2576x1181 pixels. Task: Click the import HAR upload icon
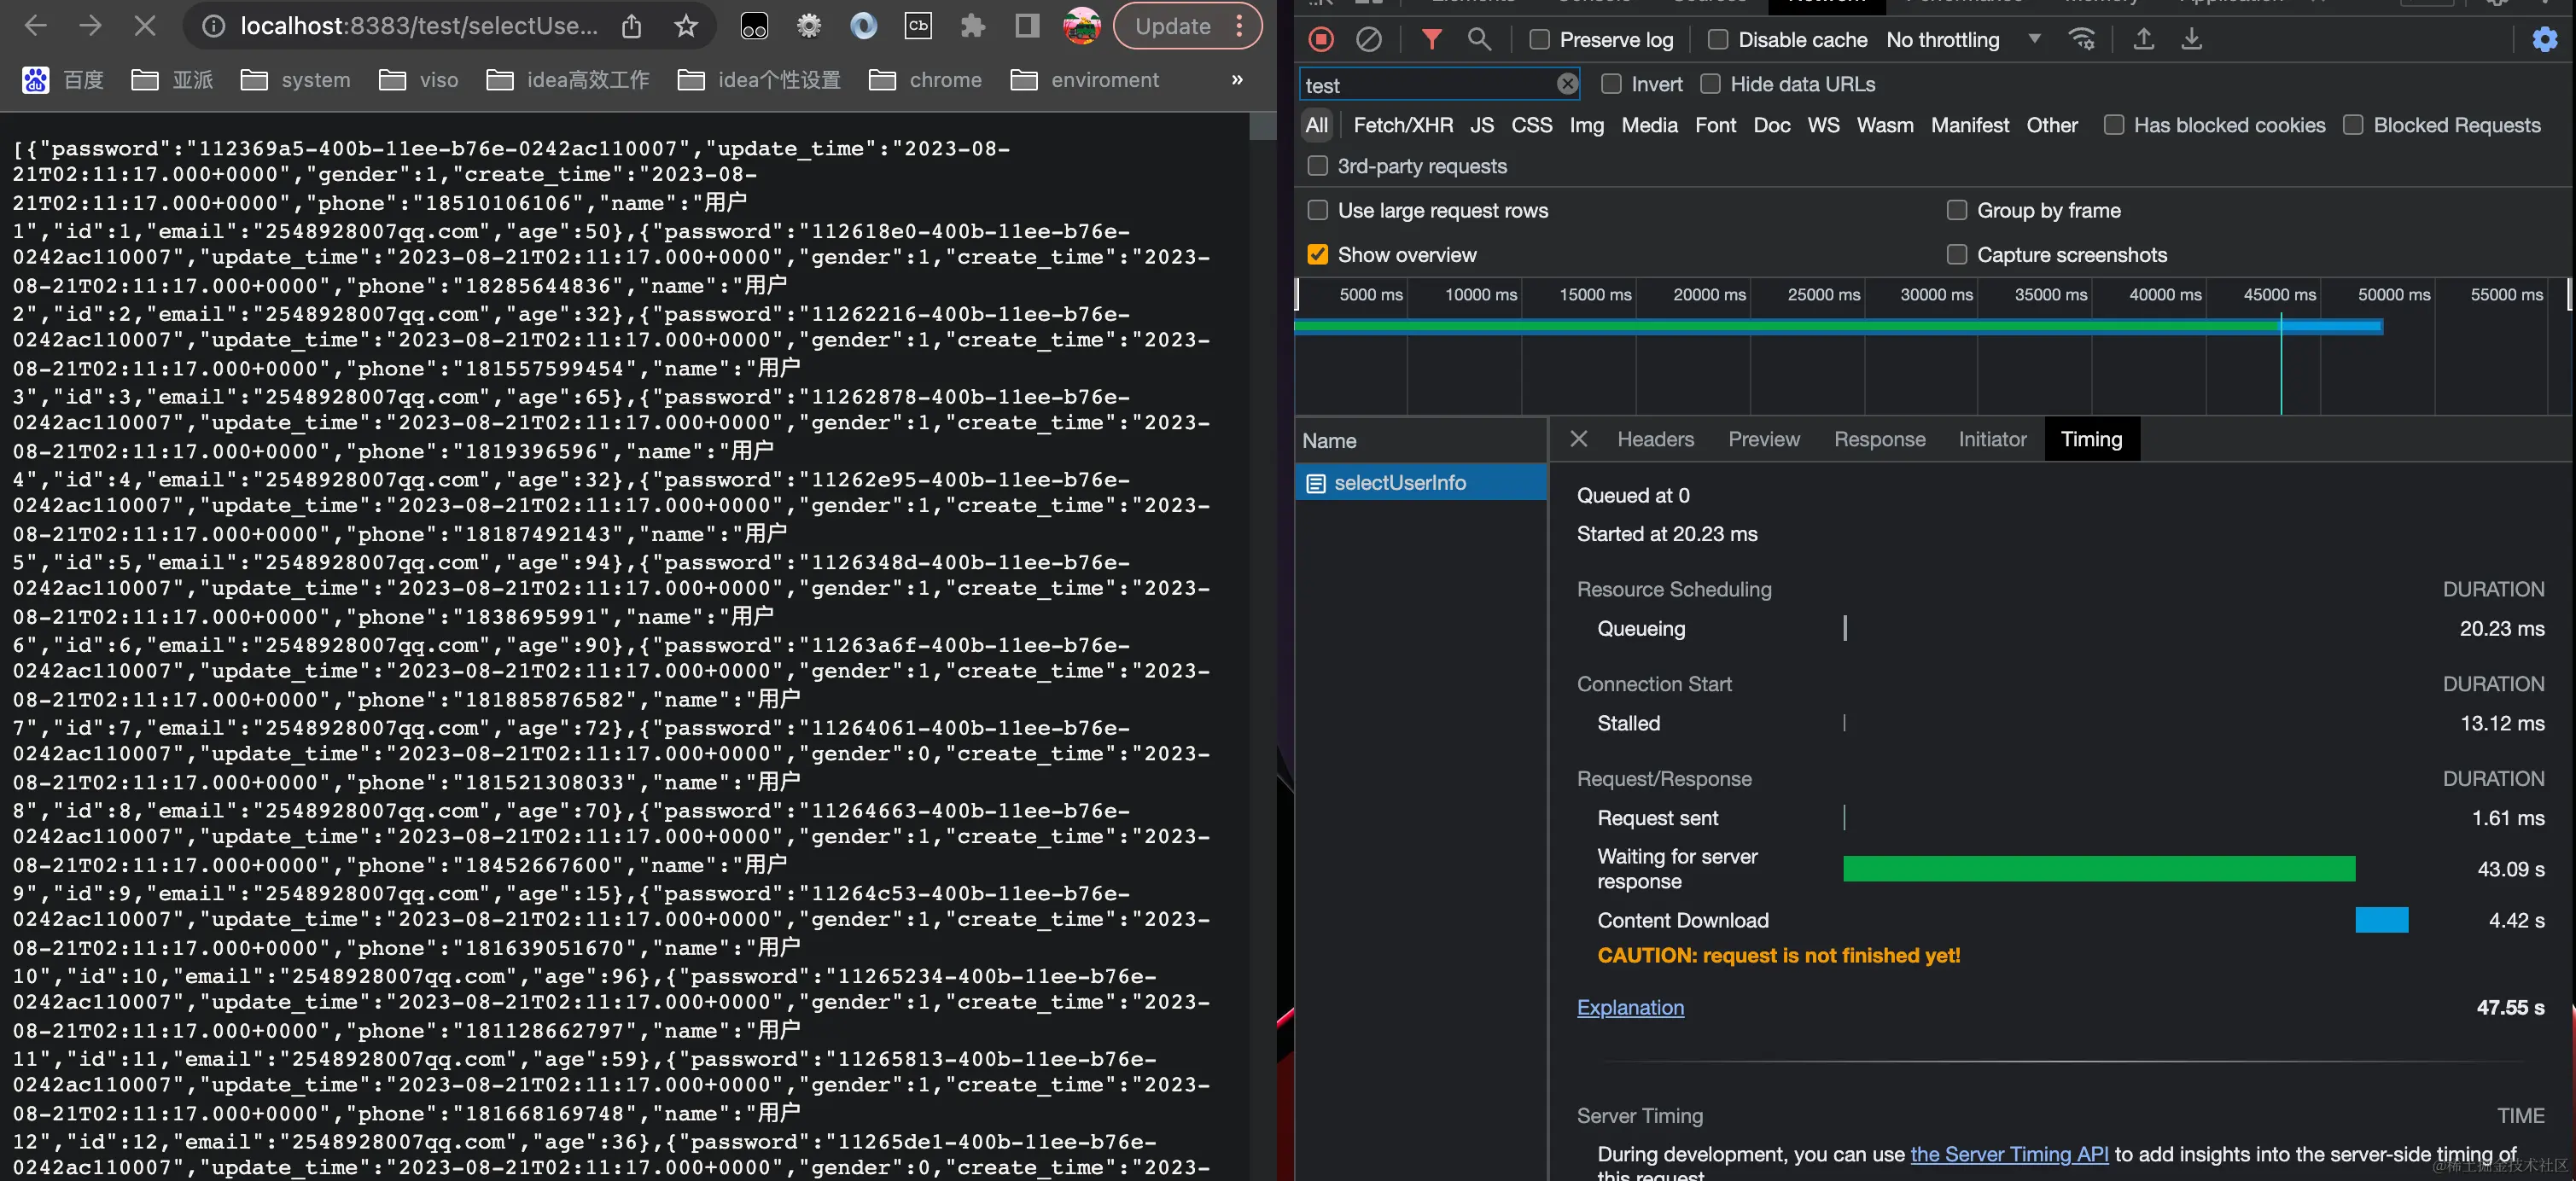[x=2143, y=40]
